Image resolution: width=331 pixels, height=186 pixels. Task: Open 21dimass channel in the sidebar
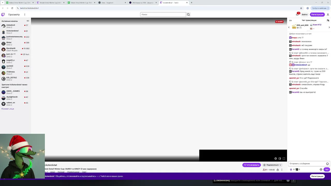coord(15,73)
